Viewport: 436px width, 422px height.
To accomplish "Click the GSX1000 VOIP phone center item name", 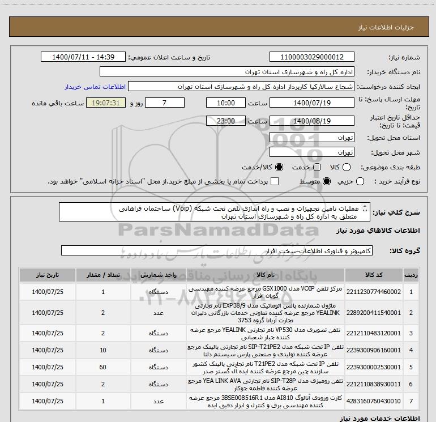I will pos(266,292).
